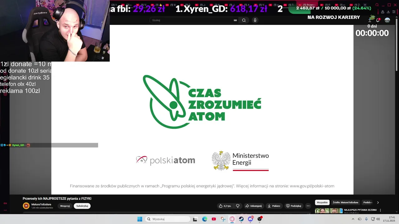Open more actions ellipsis under video

308,206
